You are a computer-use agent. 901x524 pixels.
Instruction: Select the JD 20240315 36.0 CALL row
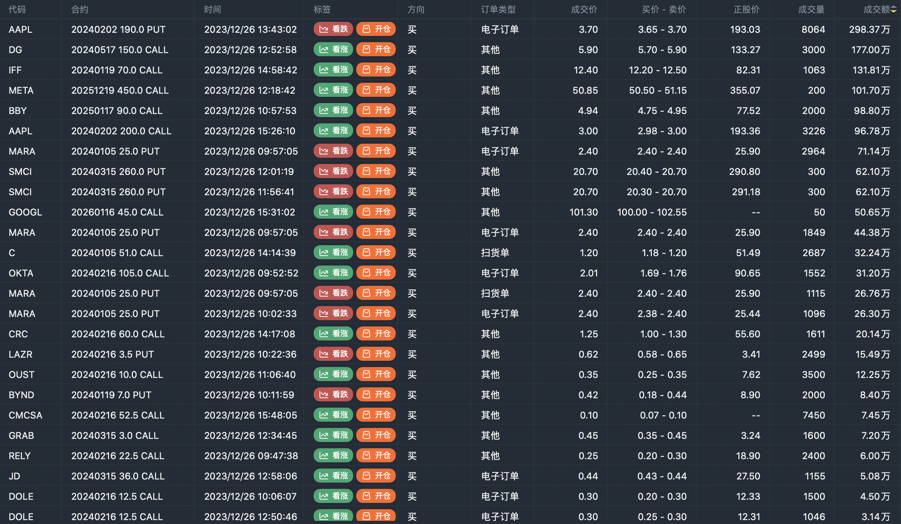click(118, 476)
